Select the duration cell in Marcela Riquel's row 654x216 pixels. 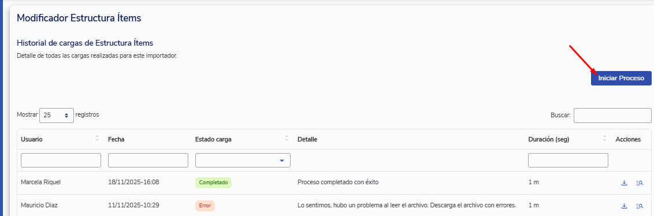click(533, 183)
